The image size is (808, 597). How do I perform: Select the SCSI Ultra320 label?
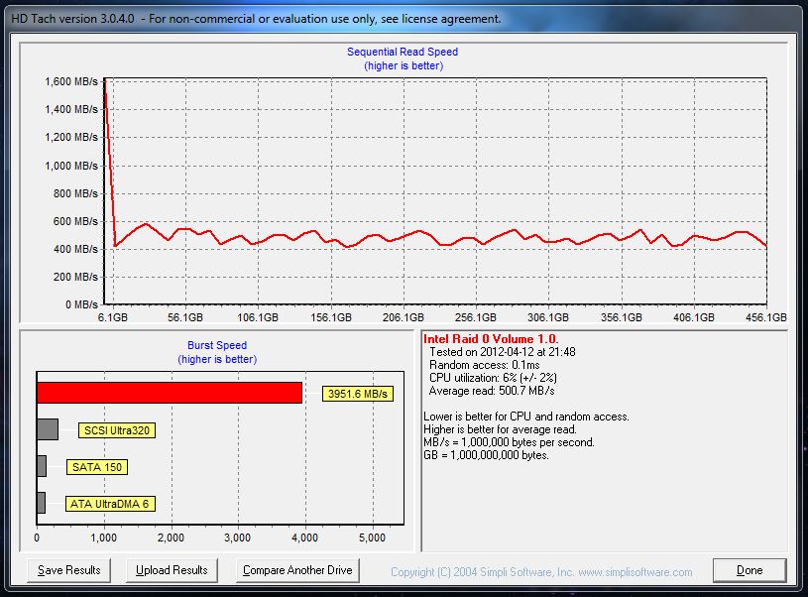pyautogui.click(x=116, y=430)
